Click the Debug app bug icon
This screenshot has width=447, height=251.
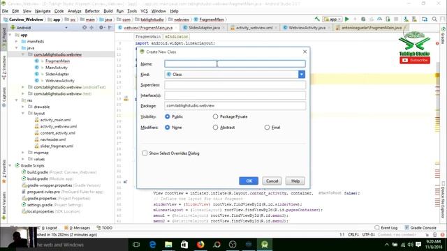363,19
